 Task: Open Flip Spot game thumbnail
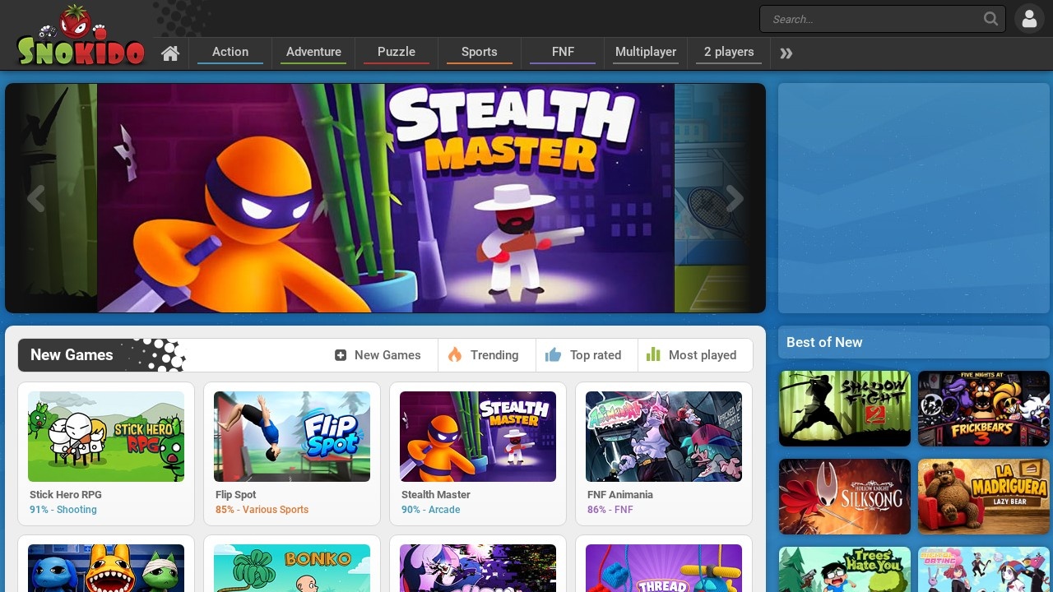point(292,437)
